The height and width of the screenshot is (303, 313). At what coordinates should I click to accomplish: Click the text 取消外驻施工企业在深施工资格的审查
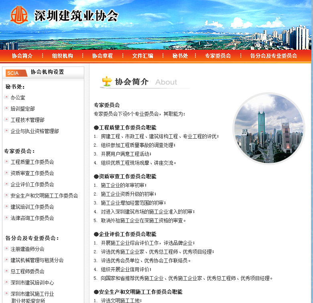click(142, 220)
